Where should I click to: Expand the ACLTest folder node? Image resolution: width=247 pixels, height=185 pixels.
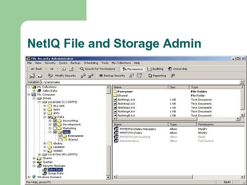(x=45, y=106)
